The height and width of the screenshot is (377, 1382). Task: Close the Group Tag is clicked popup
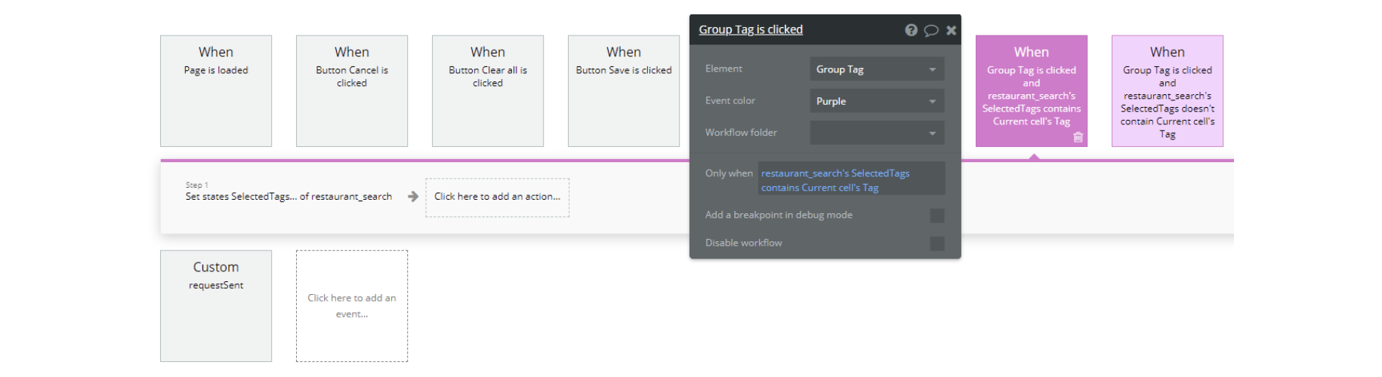952,30
